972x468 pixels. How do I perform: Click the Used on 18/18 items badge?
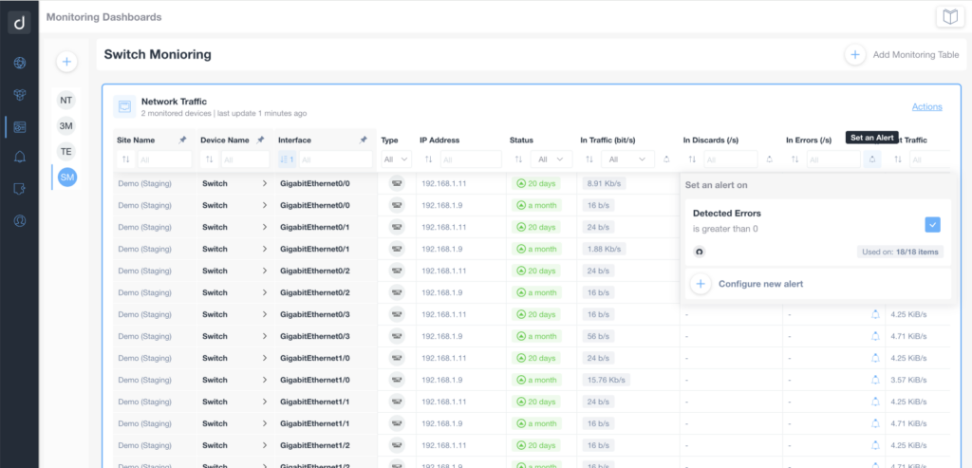coord(901,252)
